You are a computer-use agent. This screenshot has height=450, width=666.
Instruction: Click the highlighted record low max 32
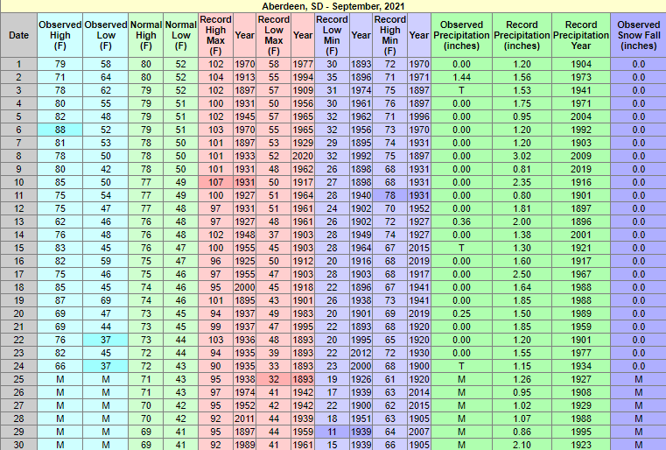274,380
